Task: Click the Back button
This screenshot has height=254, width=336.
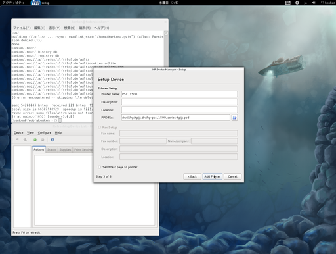Action: pyautogui.click(x=192, y=176)
